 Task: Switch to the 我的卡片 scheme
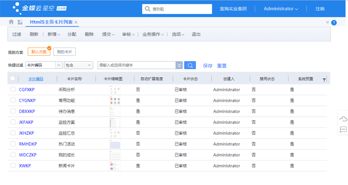(65, 52)
